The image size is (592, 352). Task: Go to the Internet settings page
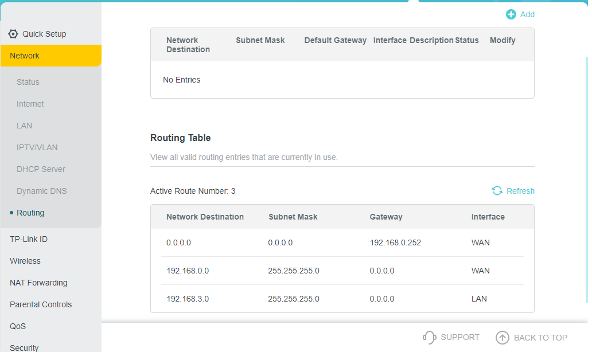[x=30, y=104]
